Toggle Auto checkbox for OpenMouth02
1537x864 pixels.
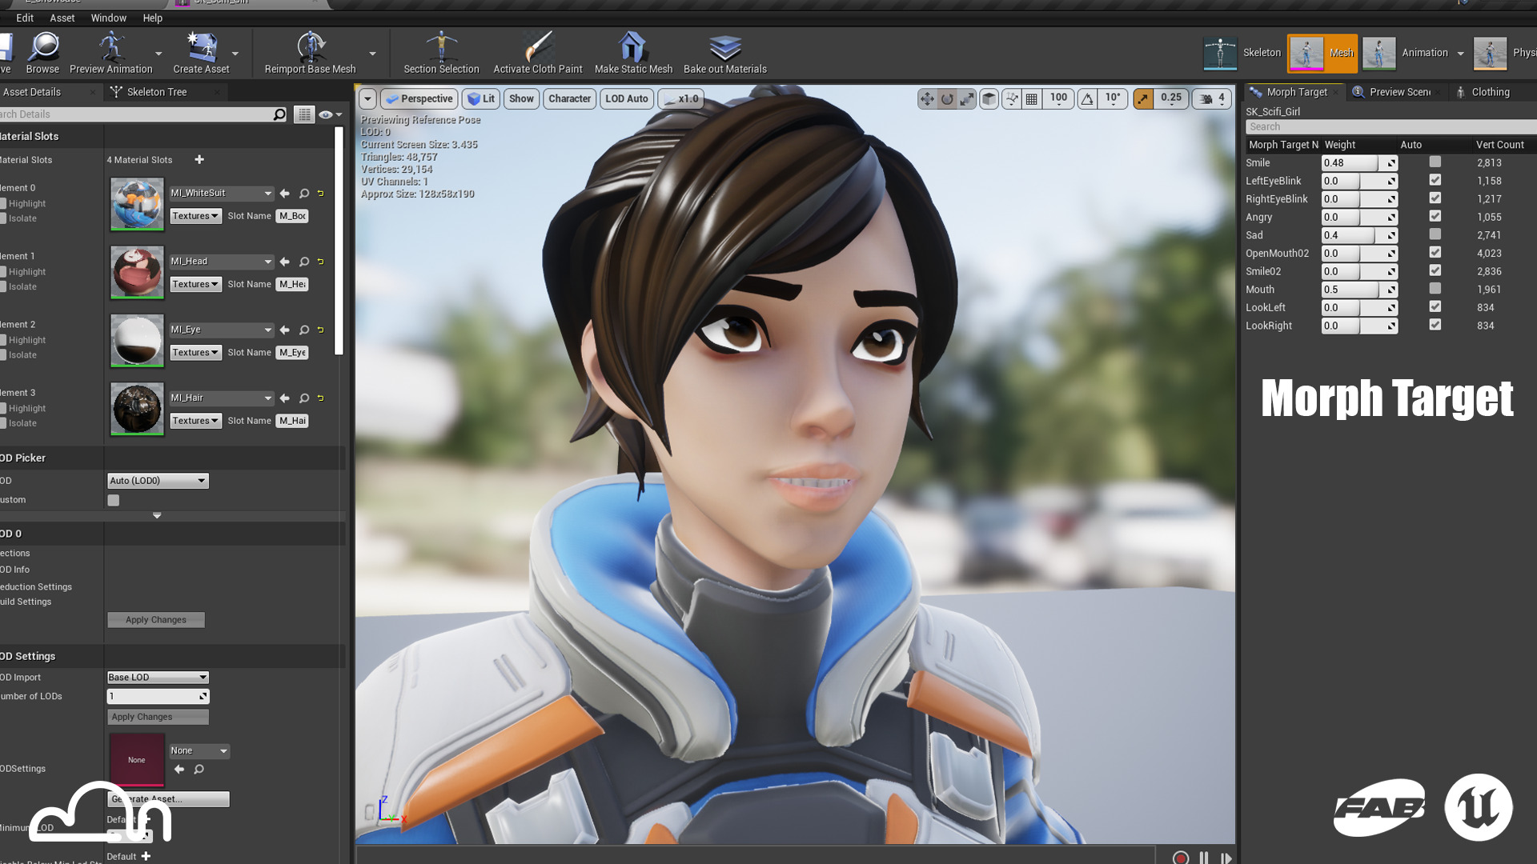pyautogui.click(x=1435, y=253)
